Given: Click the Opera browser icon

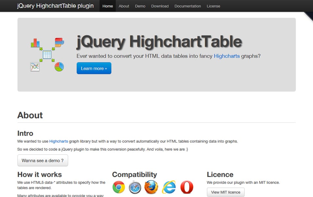Looking at the screenshot, I should [187, 187].
